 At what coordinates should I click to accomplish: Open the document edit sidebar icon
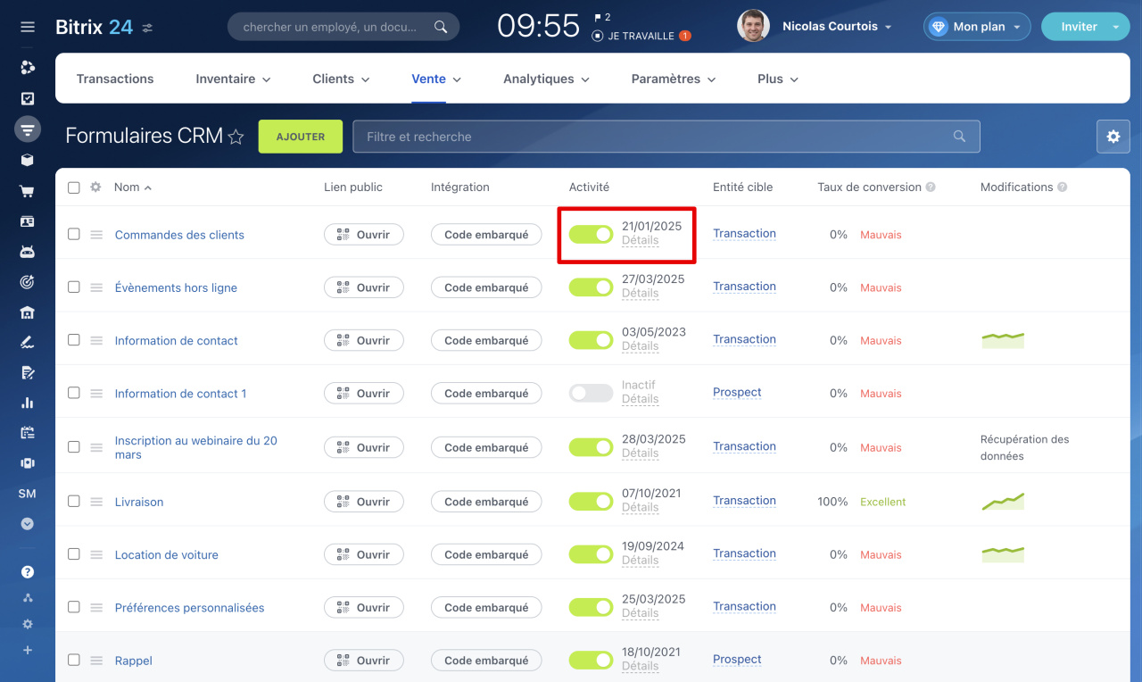click(28, 372)
